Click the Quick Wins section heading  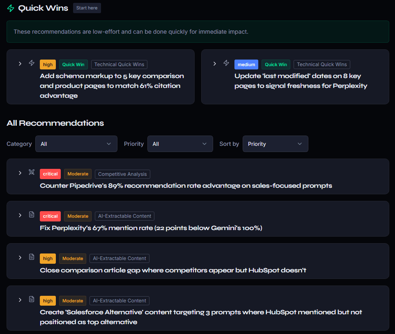click(x=43, y=8)
